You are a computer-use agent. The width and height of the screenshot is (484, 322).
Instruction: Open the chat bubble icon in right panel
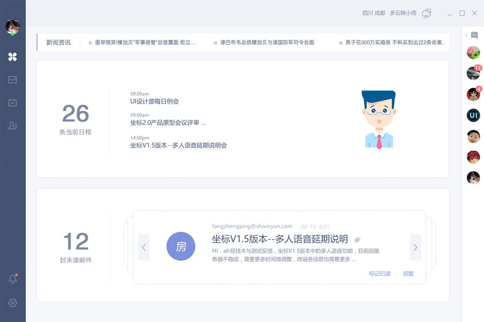tap(474, 35)
